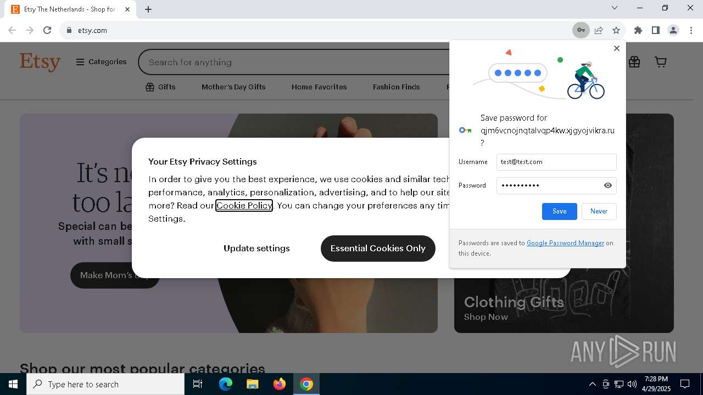Open network tray icon
The image size is (703, 395).
[619, 384]
